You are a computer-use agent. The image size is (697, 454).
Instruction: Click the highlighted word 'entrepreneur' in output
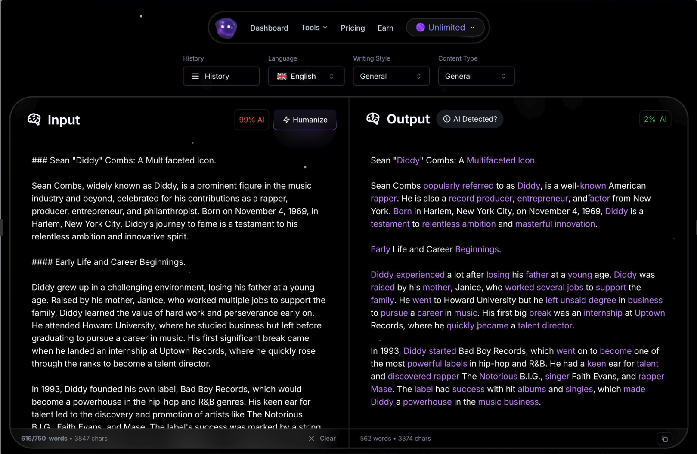coord(542,199)
